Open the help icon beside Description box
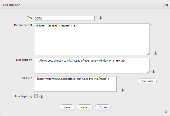170x116 pixels. [x=153, y=72]
